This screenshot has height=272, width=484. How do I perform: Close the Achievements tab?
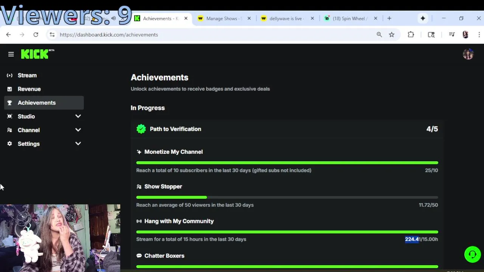(186, 19)
